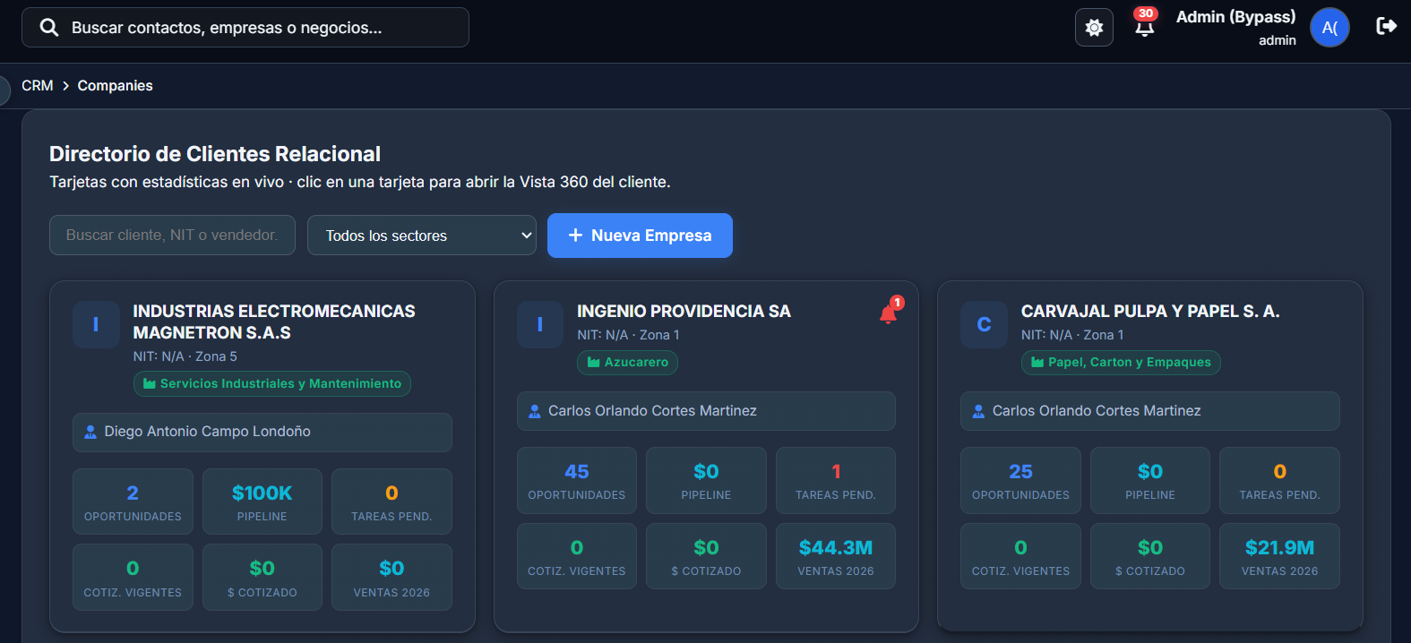Click the C avatar of Carvajal card
Viewport: 1411px width, 643px height.
[x=984, y=324]
